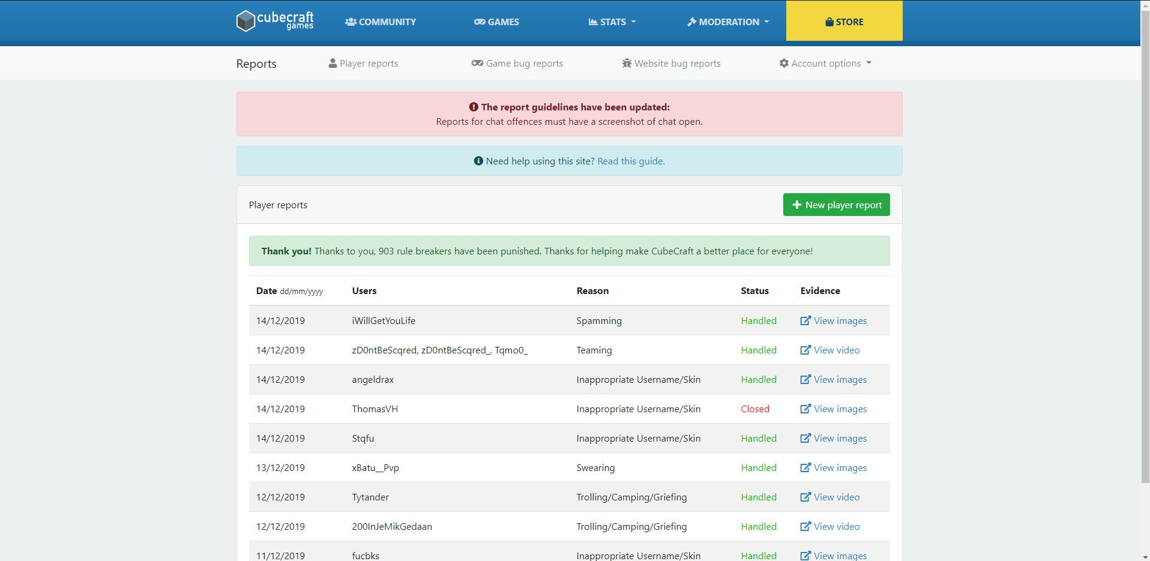Click the Stats chart icon

pyautogui.click(x=593, y=22)
